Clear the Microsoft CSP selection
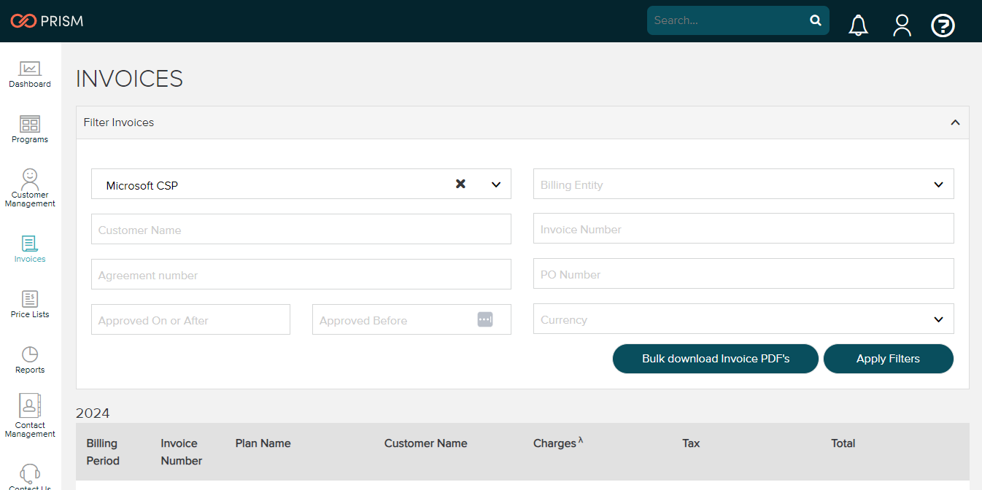Image resolution: width=982 pixels, height=490 pixels. coord(460,184)
